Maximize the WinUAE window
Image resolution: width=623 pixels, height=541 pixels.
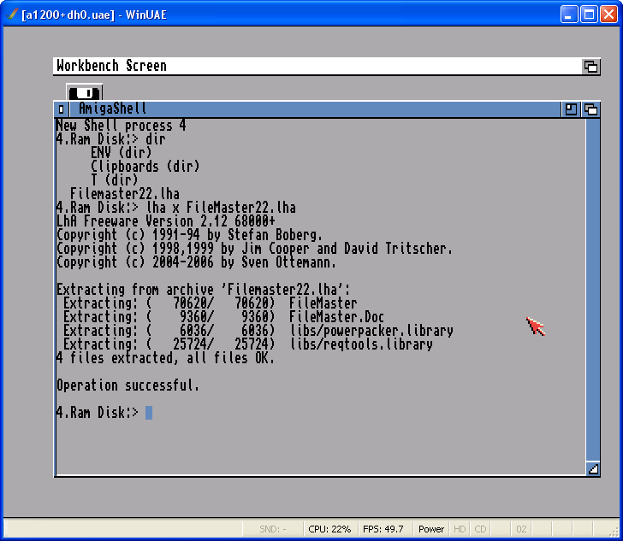[x=590, y=15]
